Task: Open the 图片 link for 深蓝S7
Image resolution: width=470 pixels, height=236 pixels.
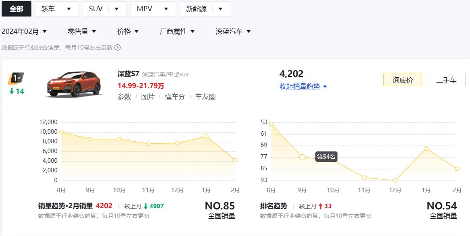Action: pyautogui.click(x=148, y=97)
